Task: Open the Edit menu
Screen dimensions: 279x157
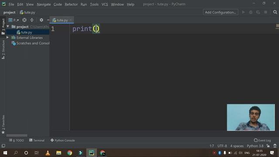Action: coord(20,4)
